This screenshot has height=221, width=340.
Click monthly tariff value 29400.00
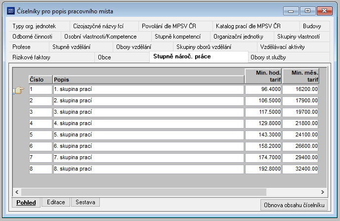coord(300,158)
